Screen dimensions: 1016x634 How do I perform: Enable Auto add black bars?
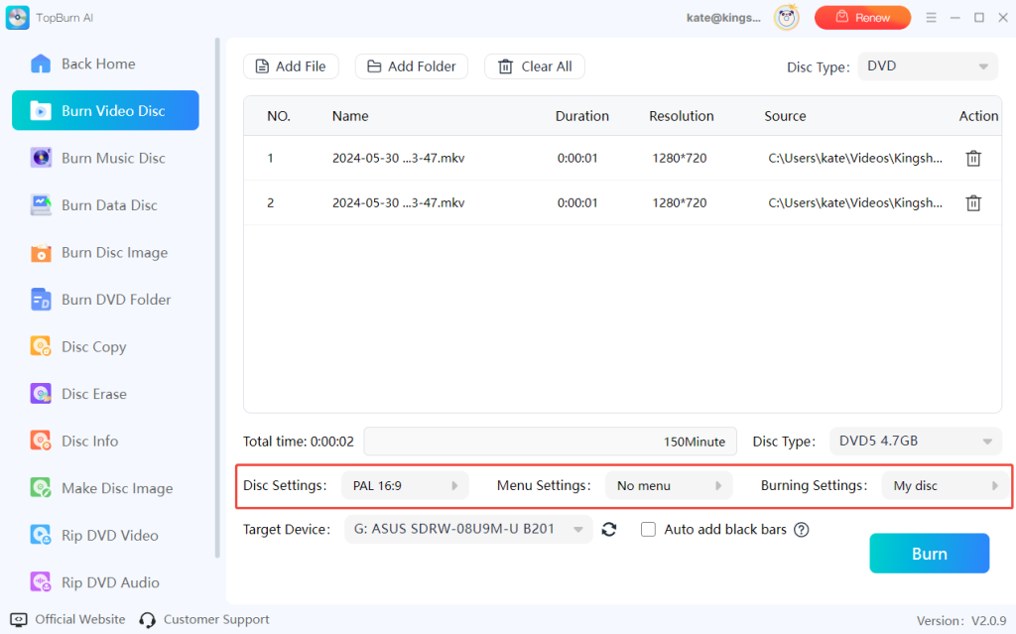(x=648, y=529)
